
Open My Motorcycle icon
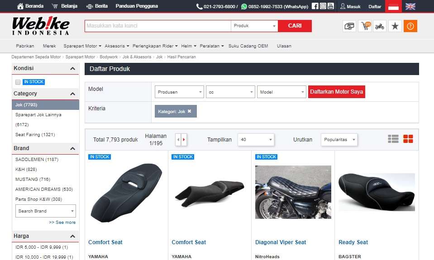tap(380, 26)
